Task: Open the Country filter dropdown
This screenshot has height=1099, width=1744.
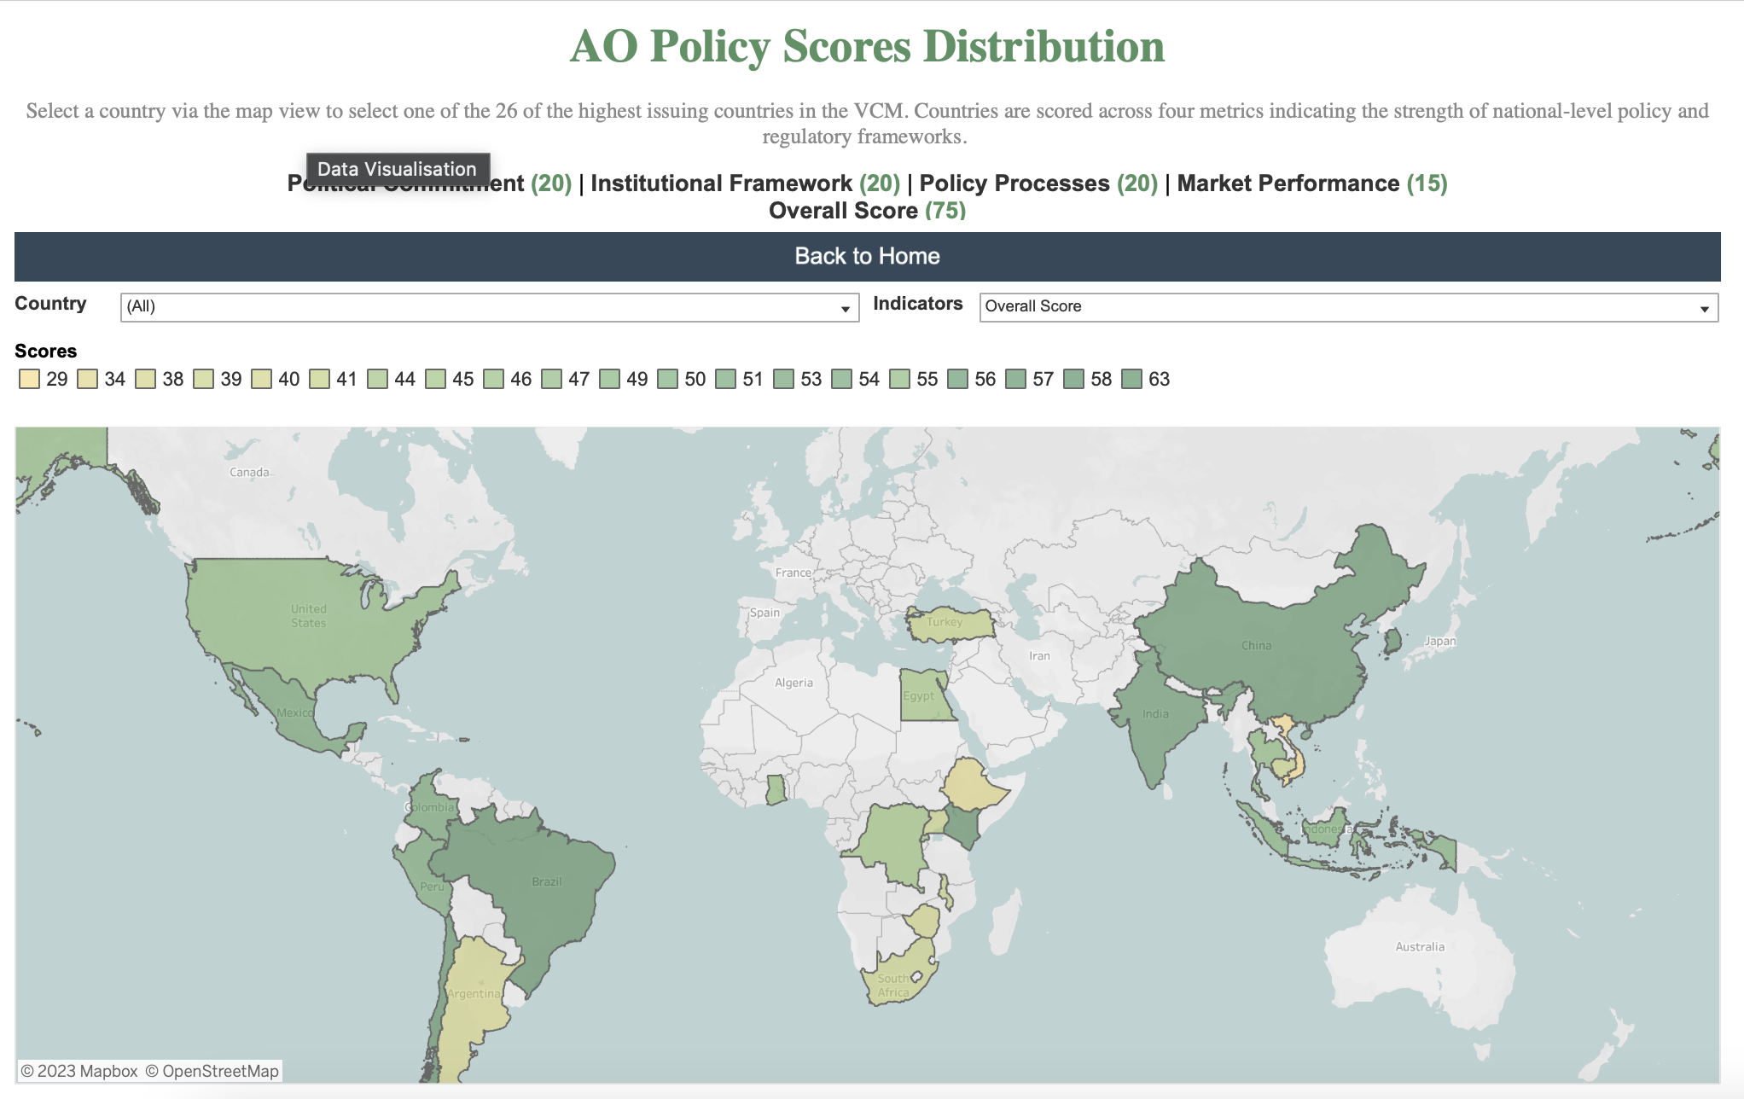Action: pos(845,306)
